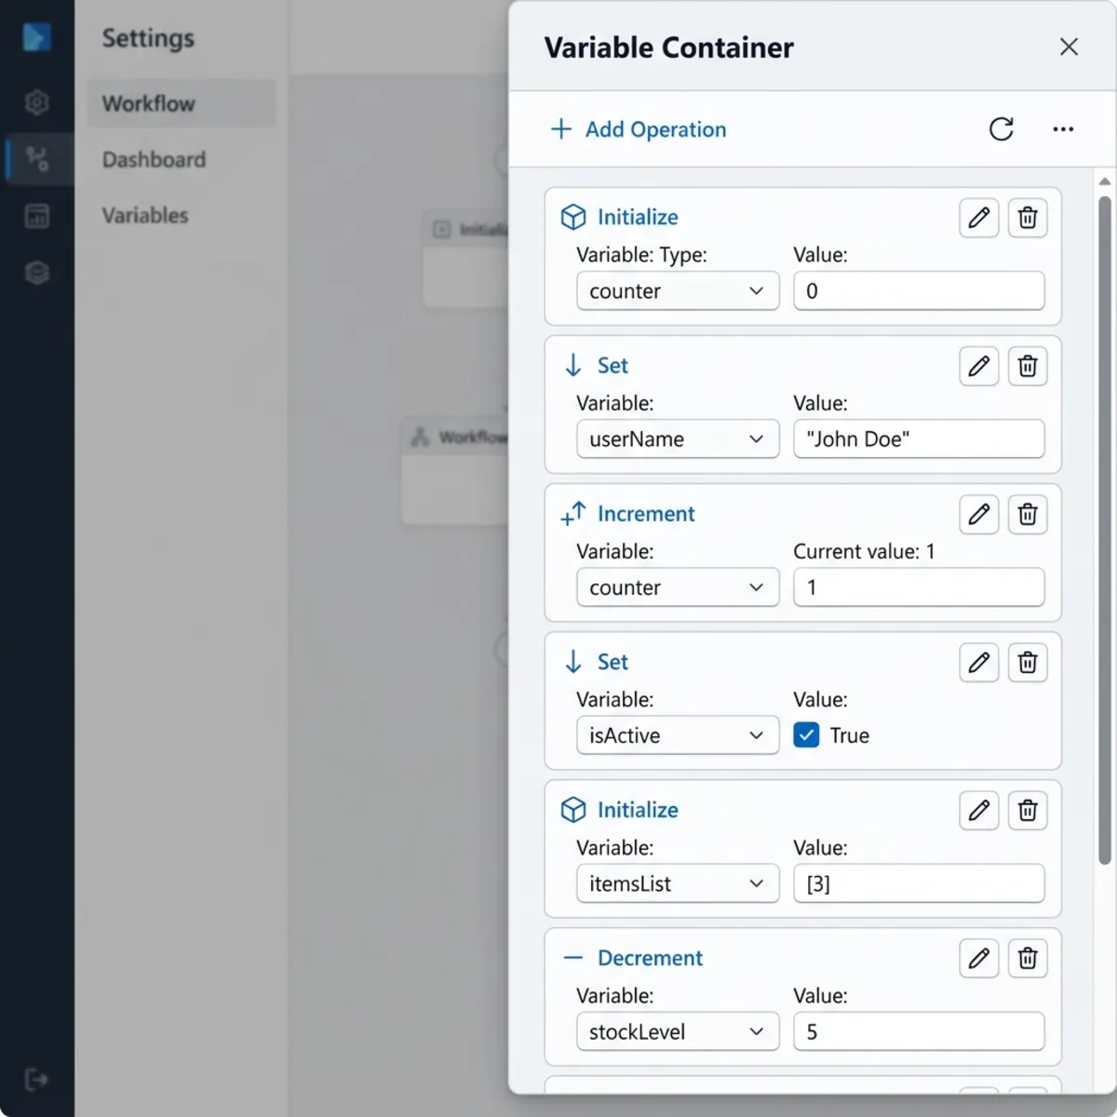Edit the first Initialize counter operation
This screenshot has height=1117, width=1117.
(978, 218)
